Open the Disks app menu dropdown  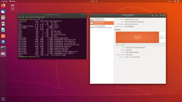13,1
